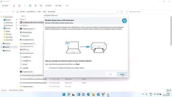Open Widgets from taskbar
The height and width of the screenshot is (97, 172).
pos(78,94)
